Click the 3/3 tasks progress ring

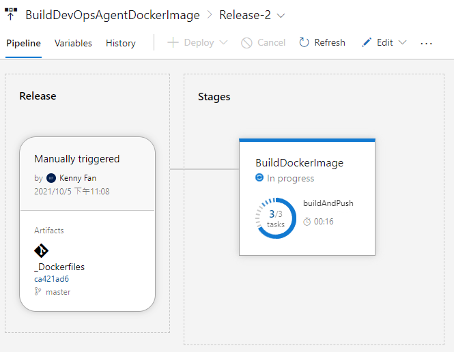point(276,218)
